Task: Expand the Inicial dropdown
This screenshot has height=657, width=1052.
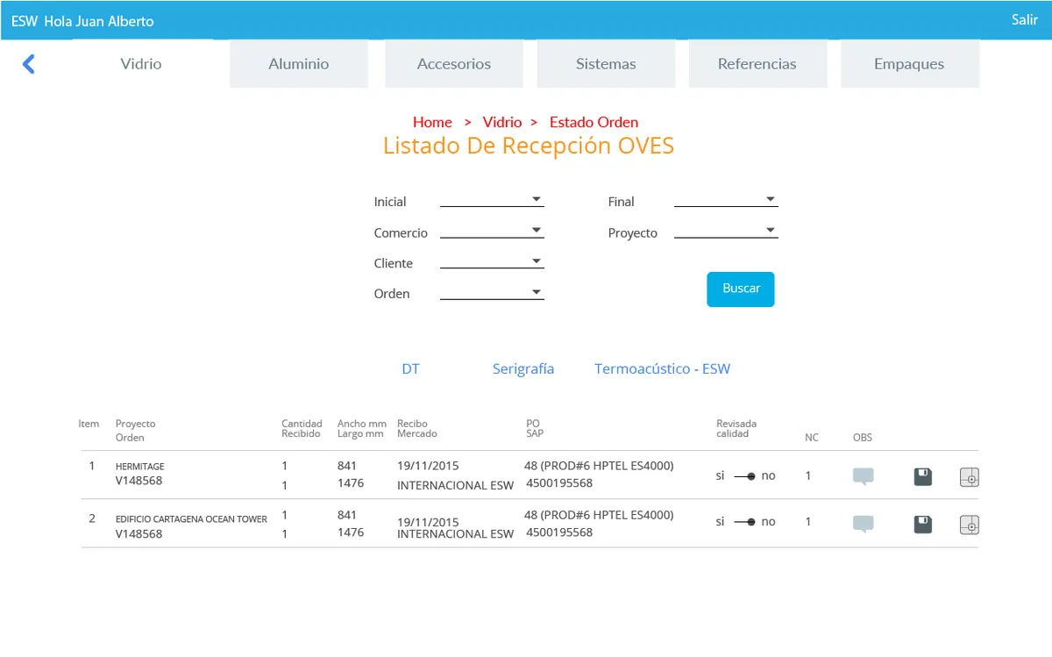Action: [492, 200]
